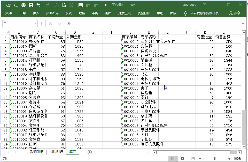Click the next sheet navigation arrow

pos(16,152)
